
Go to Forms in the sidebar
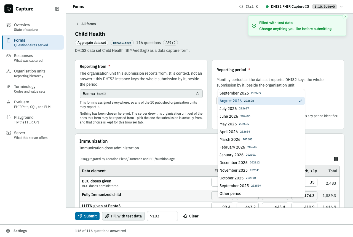pyautogui.click(x=33, y=42)
